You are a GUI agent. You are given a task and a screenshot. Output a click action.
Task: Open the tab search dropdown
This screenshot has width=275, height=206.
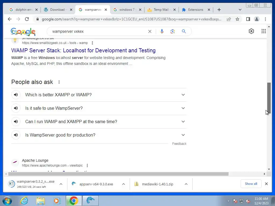(x=240, y=10)
